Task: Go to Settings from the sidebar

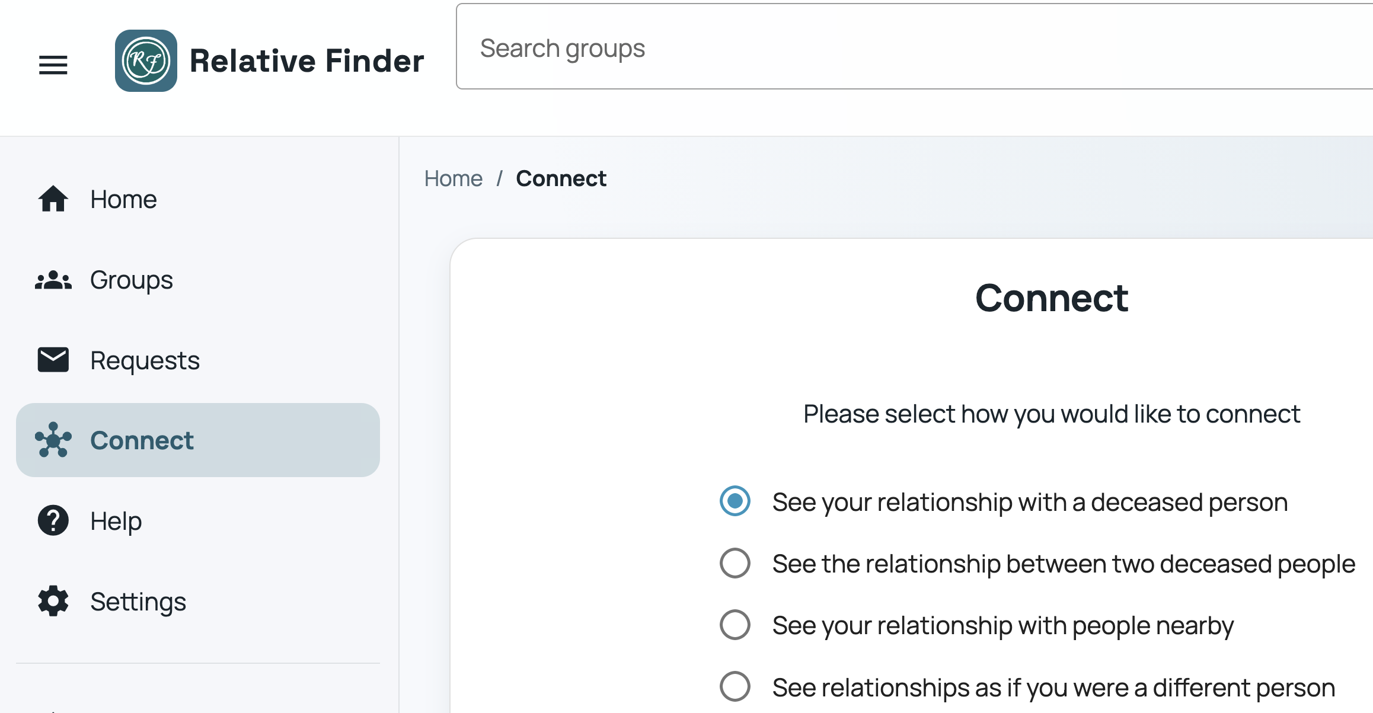Action: [198, 601]
